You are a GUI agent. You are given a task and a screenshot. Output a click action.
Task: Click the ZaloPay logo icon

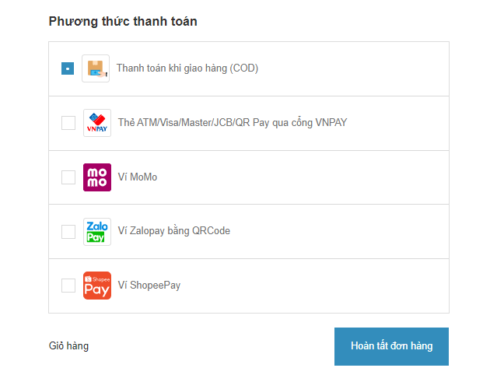coord(97,232)
